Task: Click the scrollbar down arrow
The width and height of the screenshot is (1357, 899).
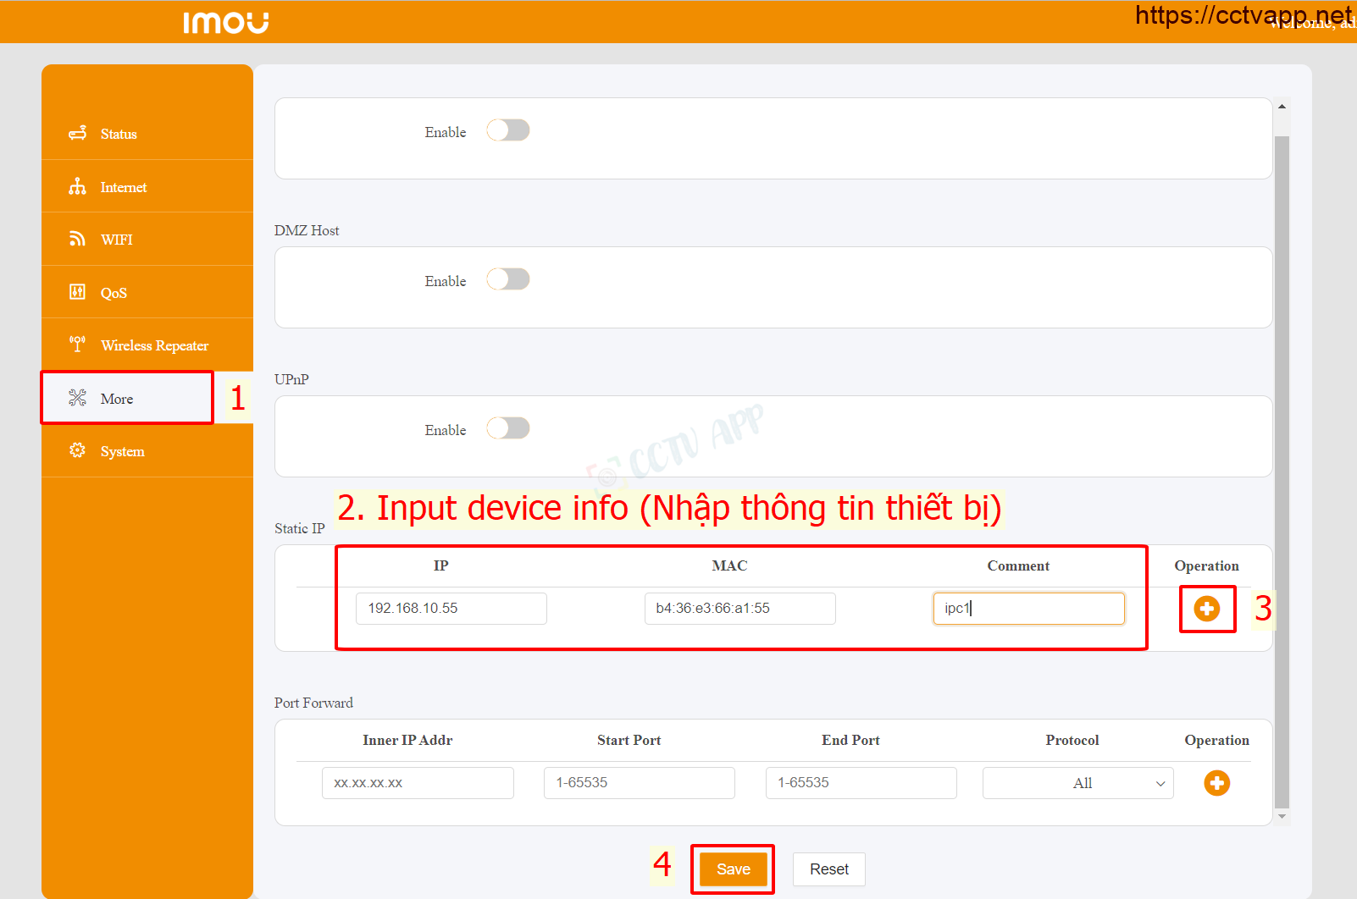Action: (x=1282, y=817)
